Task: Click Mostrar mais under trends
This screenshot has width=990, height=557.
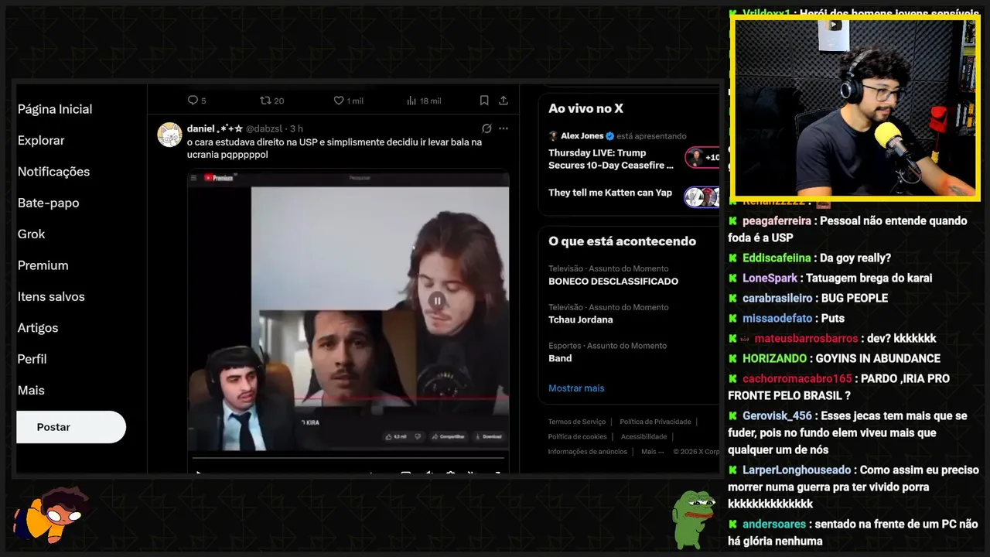Action: click(x=576, y=388)
